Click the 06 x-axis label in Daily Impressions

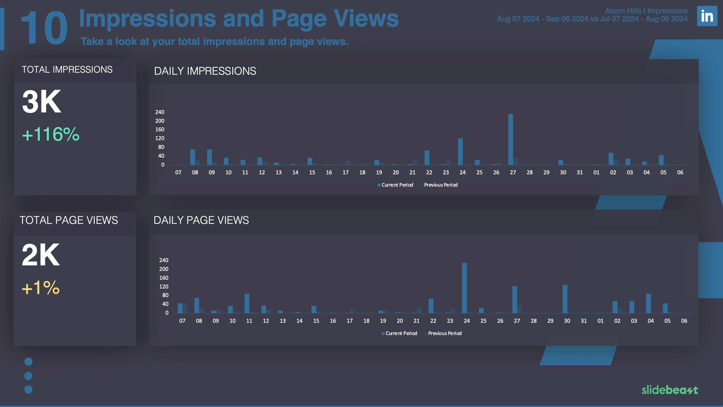pos(680,173)
